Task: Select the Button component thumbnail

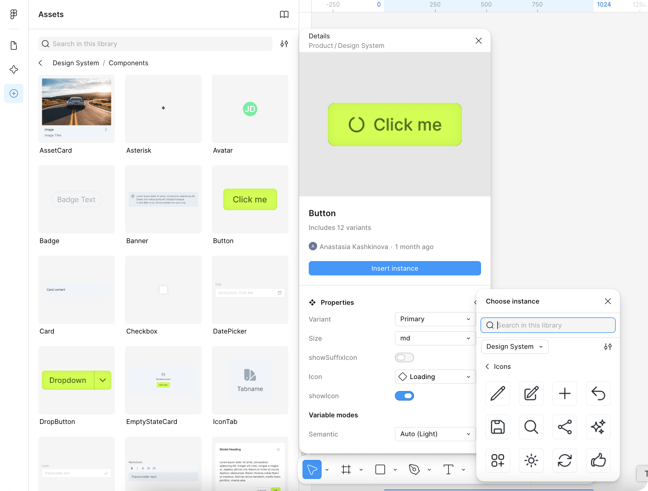Action: click(x=250, y=199)
